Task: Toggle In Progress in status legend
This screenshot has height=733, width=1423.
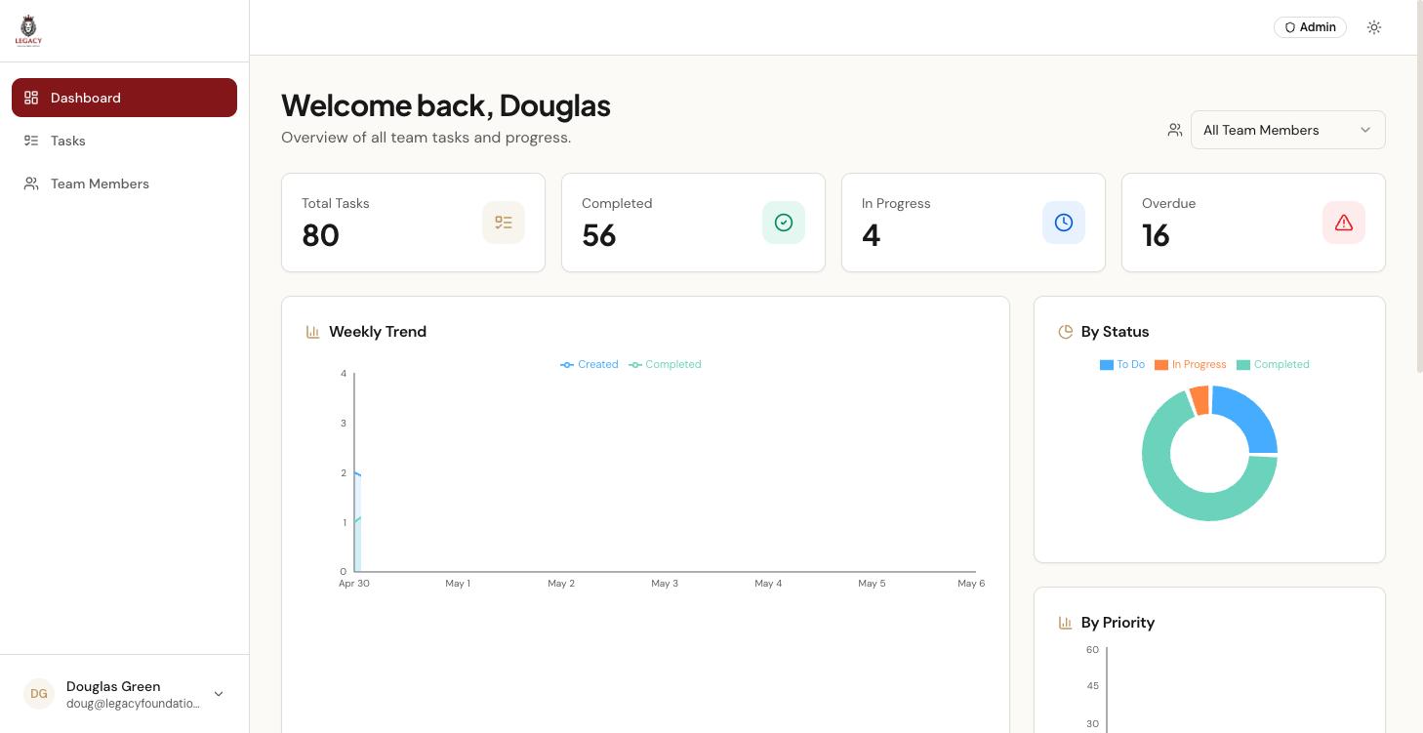Action: 1190,364
